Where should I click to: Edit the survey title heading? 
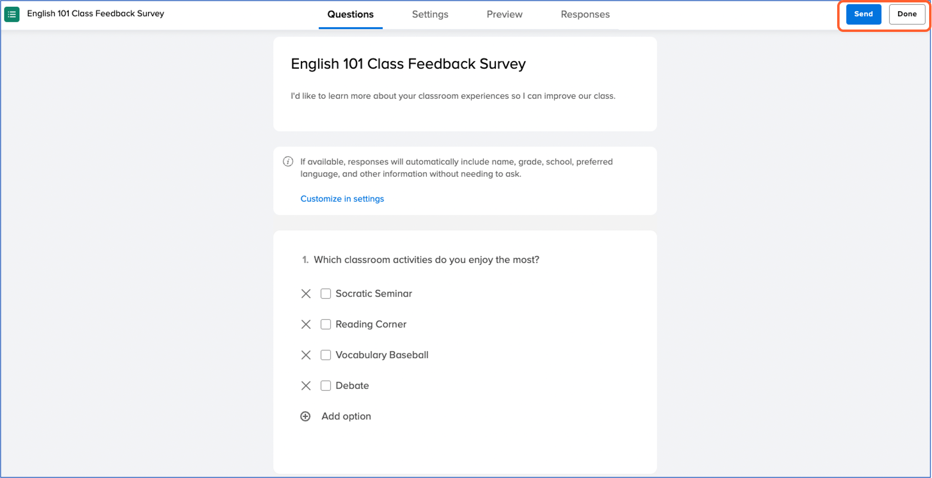coord(408,64)
